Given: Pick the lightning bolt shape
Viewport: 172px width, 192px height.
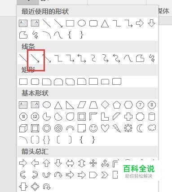Looking at the screenshot, I should tap(117, 128).
